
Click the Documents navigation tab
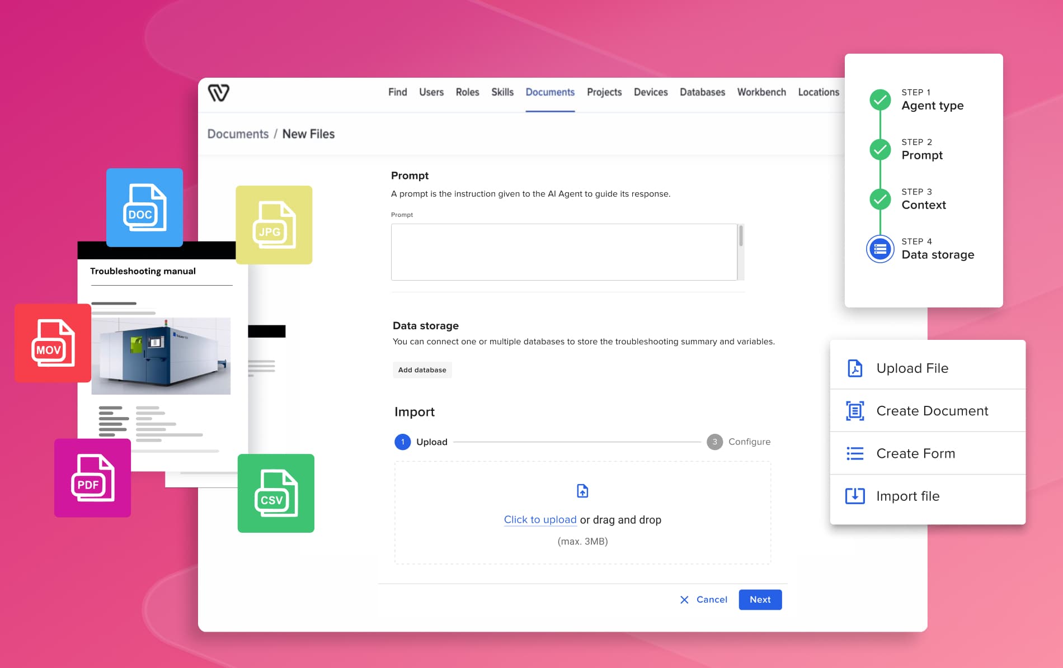550,92
